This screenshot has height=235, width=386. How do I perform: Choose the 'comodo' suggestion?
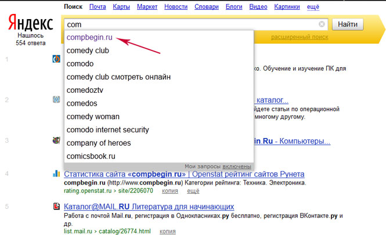pyautogui.click(x=159, y=64)
